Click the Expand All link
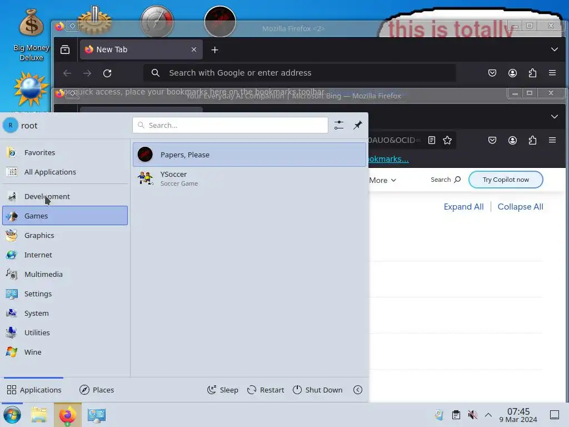This screenshot has width=569, height=427. [463, 207]
